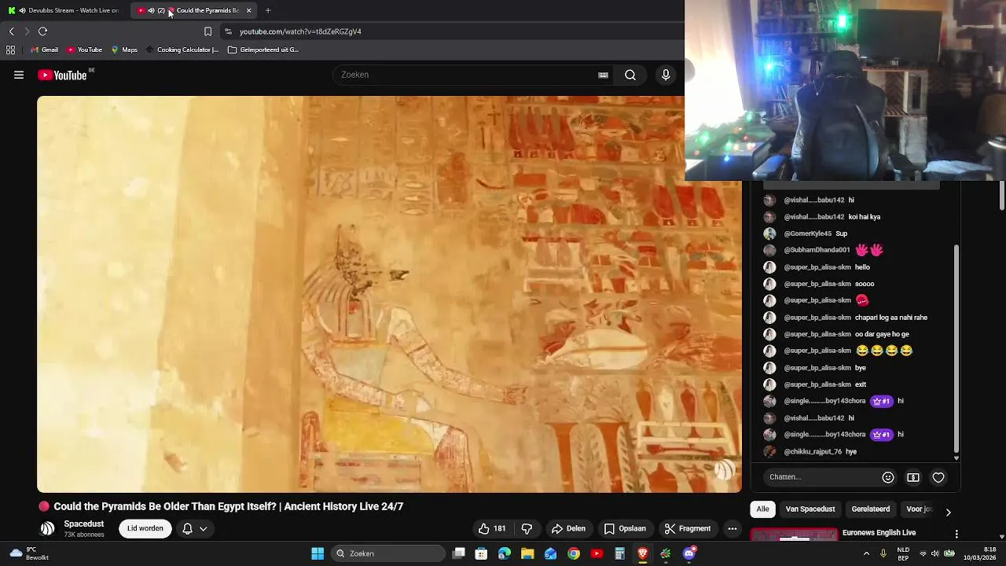This screenshot has width=1006, height=566.
Task: Click the live chat scrollbar
Action: point(956,350)
